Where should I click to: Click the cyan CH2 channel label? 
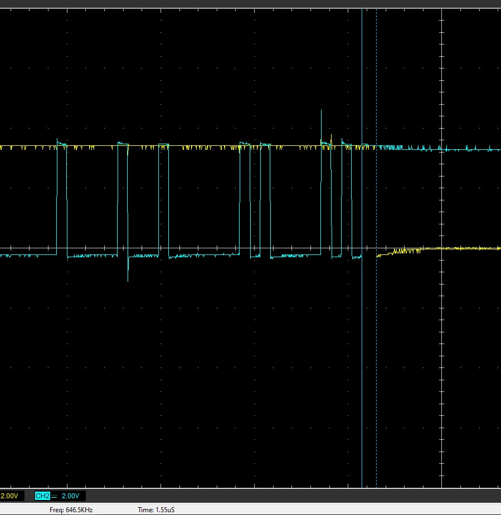coord(42,496)
